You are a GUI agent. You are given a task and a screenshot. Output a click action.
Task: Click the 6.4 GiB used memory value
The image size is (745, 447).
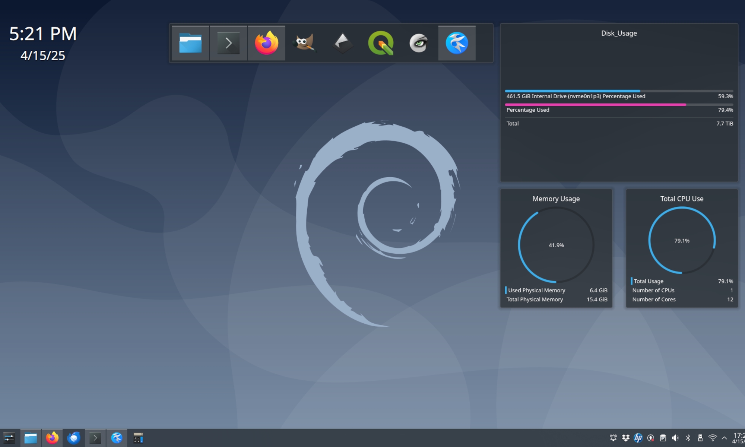click(598, 290)
